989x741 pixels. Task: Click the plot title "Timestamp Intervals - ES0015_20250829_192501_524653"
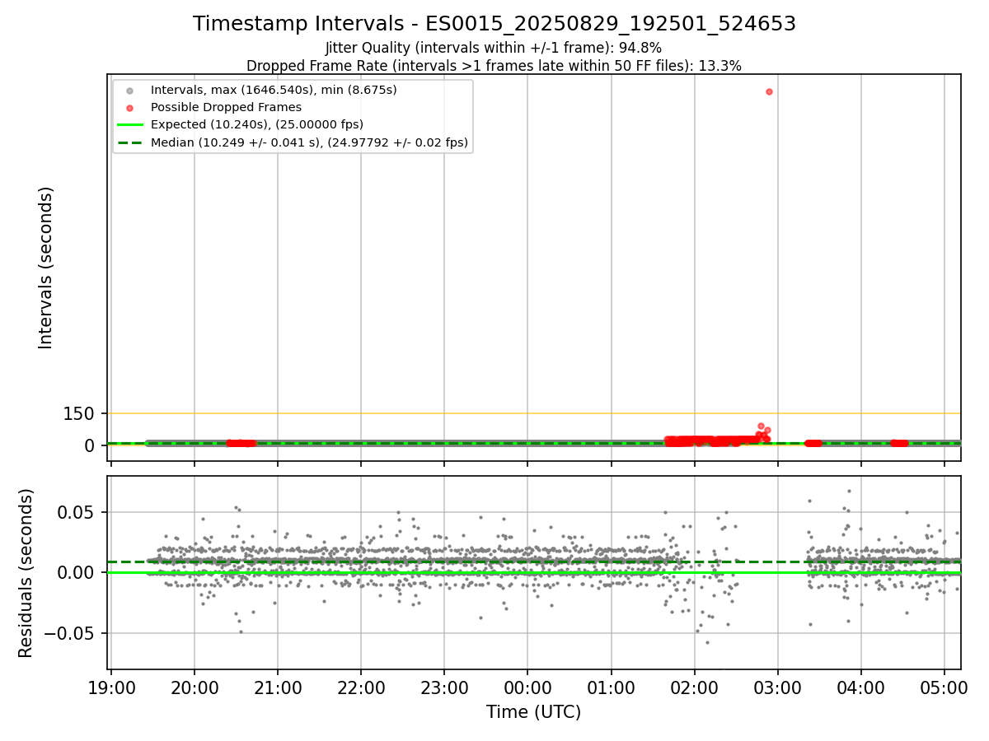coord(494,24)
